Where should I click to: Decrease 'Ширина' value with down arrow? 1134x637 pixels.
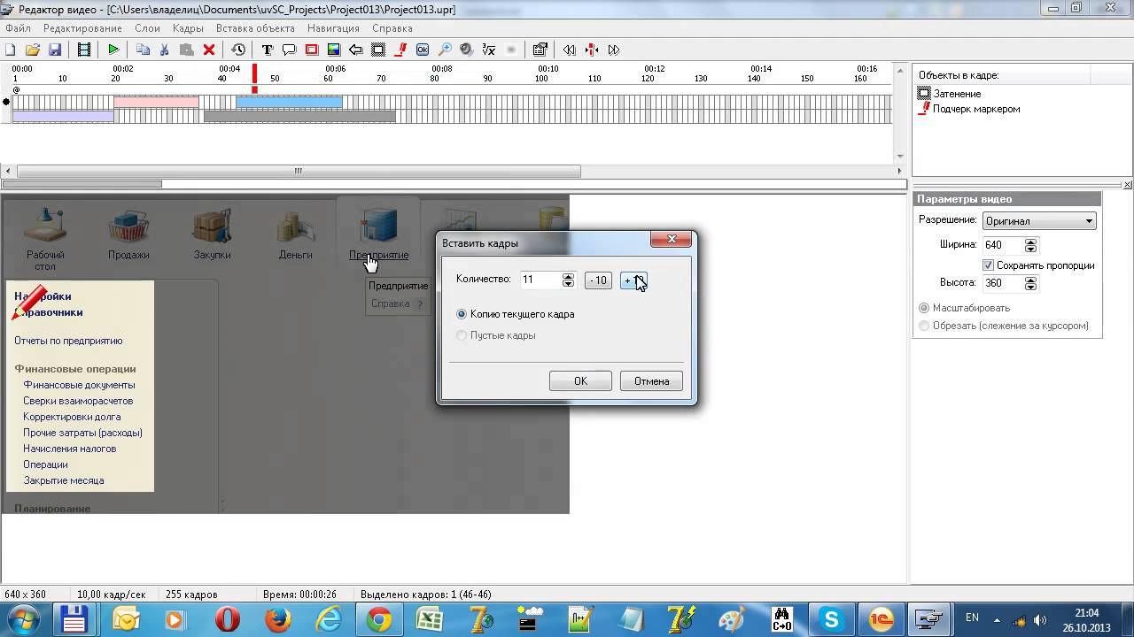pos(1030,249)
